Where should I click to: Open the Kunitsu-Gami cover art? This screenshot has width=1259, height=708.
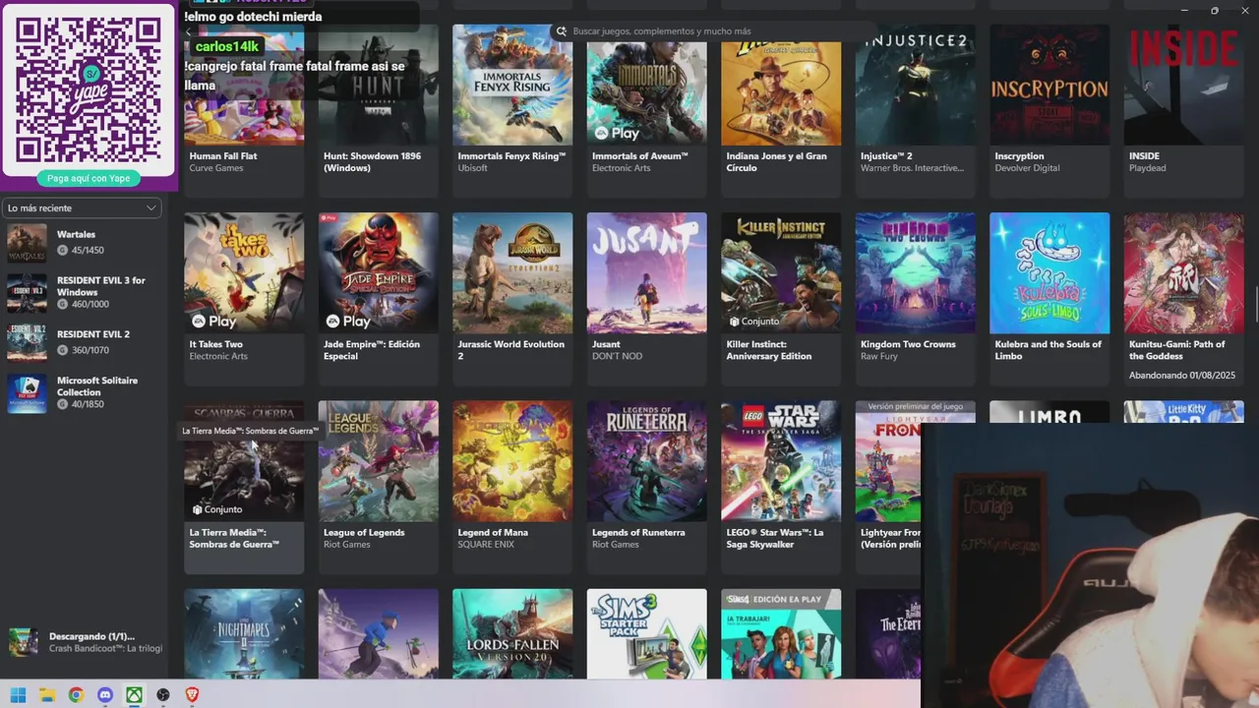tap(1183, 273)
